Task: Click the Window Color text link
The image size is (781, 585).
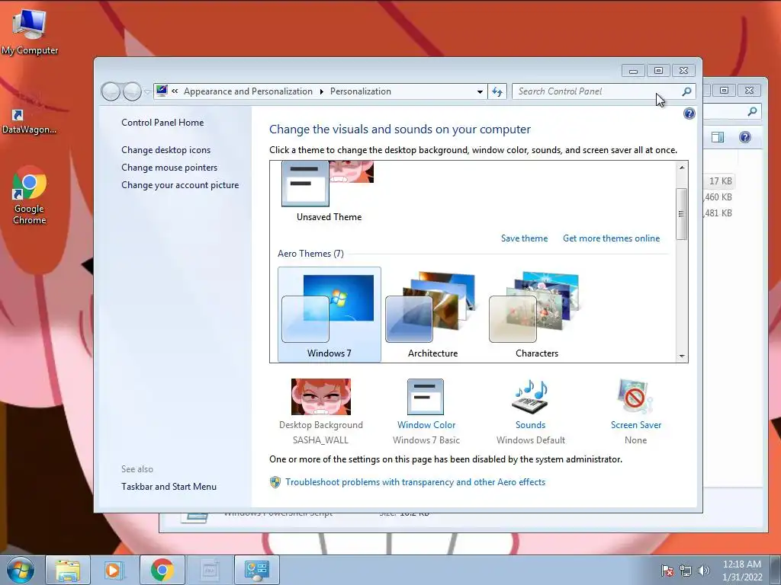Action: click(426, 425)
